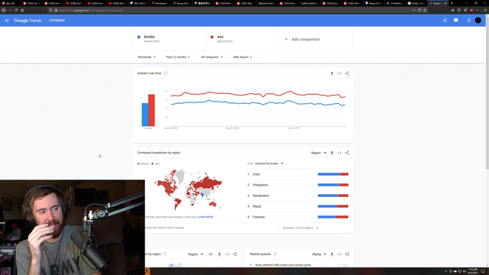Switch to the New Tab browser tab
This screenshot has height=275, width=489.
[10, 3]
